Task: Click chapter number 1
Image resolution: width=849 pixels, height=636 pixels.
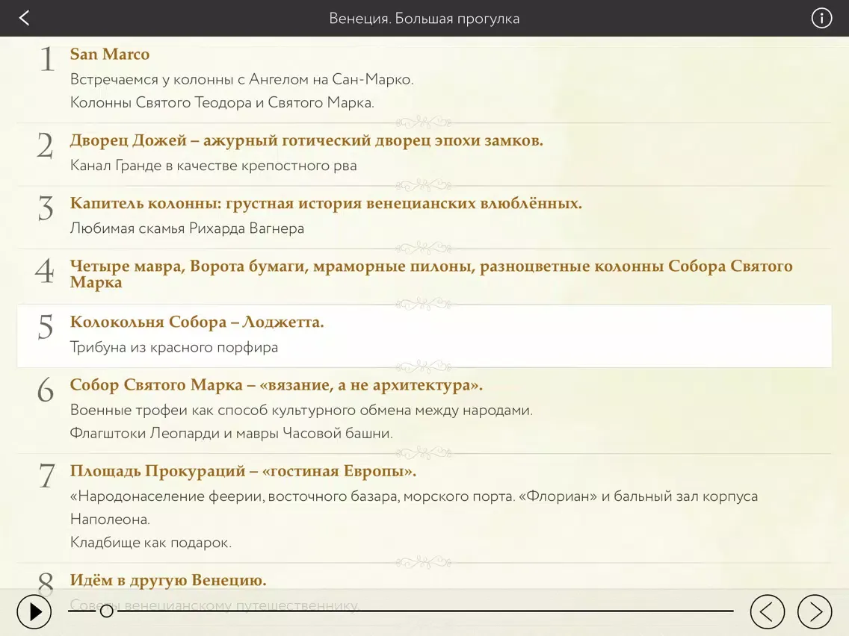Action: click(47, 59)
